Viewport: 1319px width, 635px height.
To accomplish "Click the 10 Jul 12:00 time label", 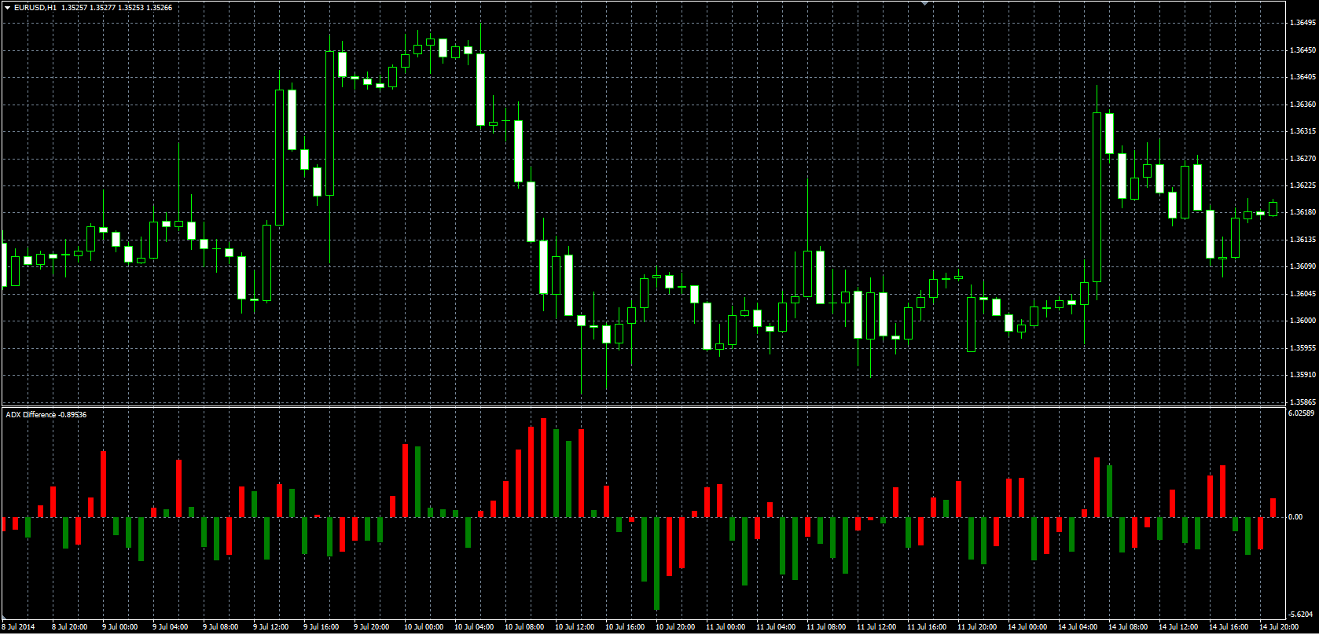I will coord(575,627).
